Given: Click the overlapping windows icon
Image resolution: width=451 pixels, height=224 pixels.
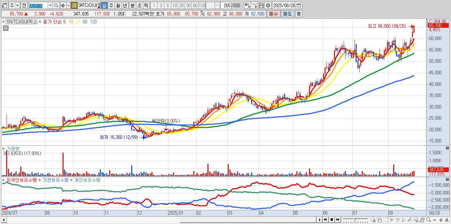Looking at the screenshot, I should [379, 220].
